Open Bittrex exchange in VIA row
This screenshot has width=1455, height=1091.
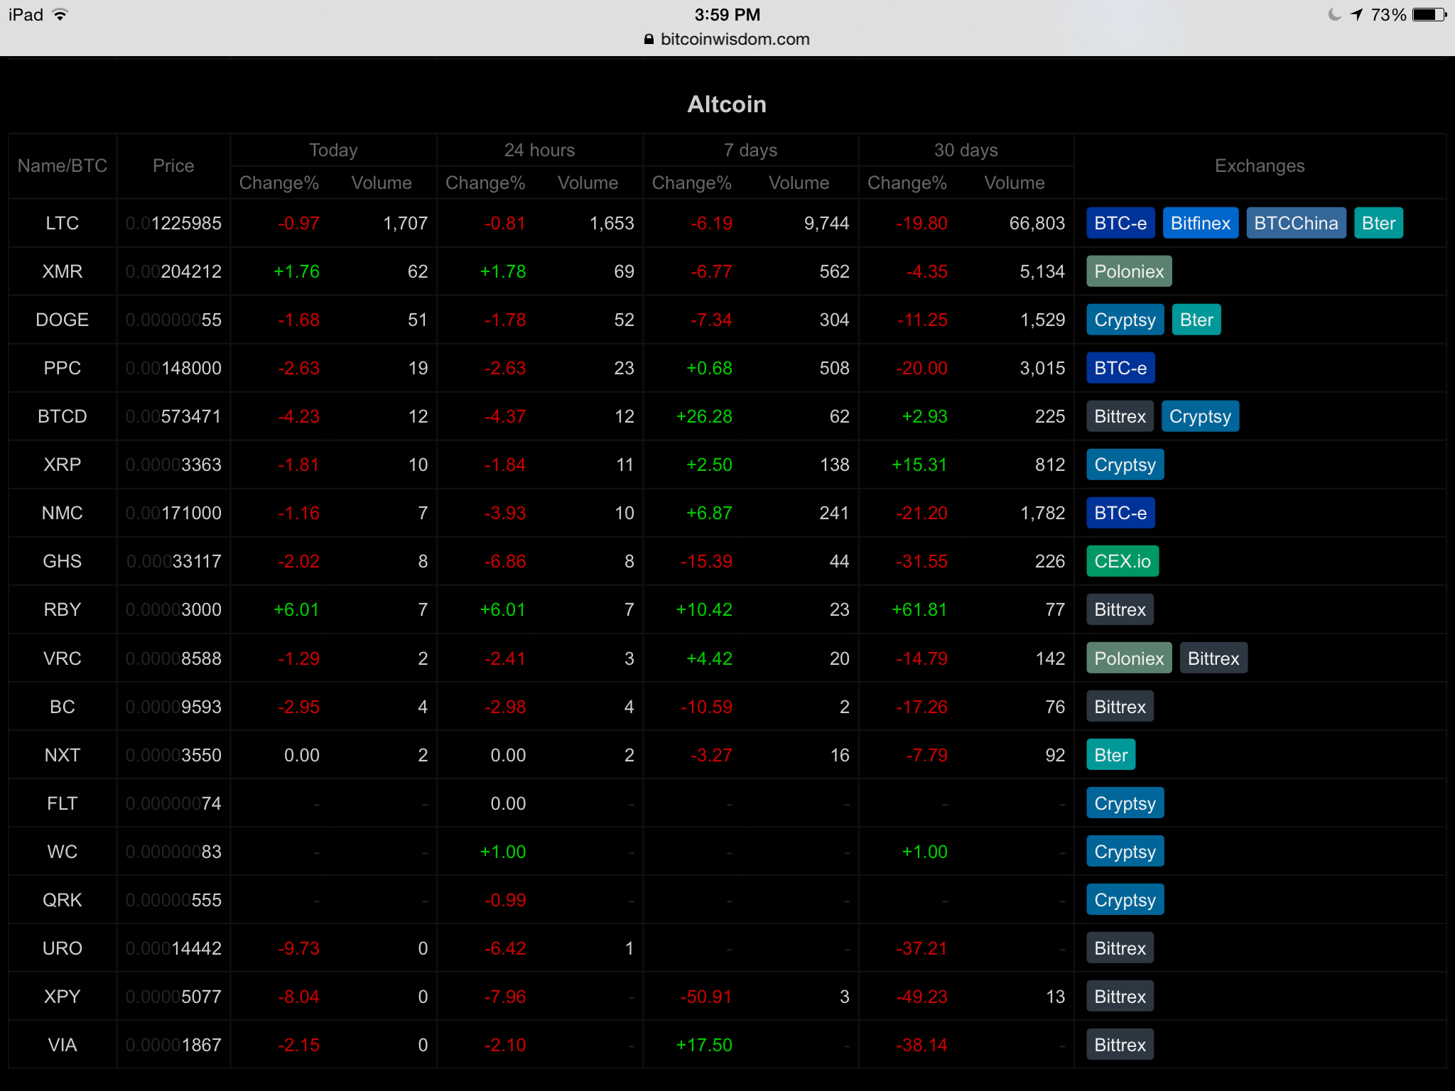(1120, 1045)
